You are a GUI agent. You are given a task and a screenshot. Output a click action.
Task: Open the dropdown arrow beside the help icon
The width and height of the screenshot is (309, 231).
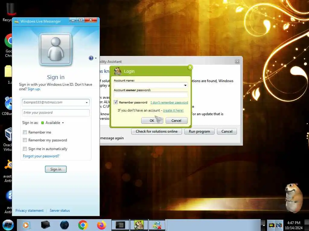coord(96,58)
